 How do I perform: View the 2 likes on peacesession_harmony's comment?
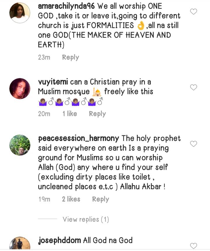[x=71, y=199]
